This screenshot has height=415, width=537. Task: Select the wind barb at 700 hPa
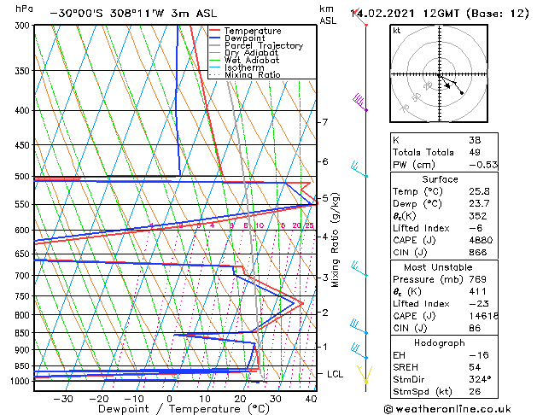[x=359, y=271]
